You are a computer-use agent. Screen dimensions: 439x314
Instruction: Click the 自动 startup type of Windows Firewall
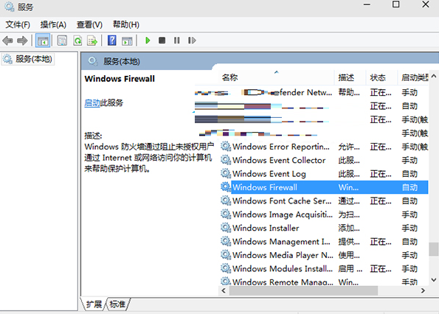409,187
